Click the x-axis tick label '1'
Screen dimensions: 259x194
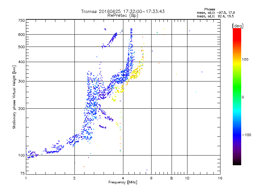click(x=26, y=178)
